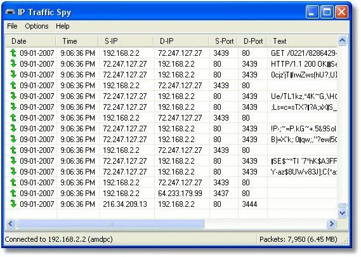Click the 'Connected to 192.168.2.2 (amdpc)' status text
Screen dimensions: 361x257
pyautogui.click(x=58, y=239)
